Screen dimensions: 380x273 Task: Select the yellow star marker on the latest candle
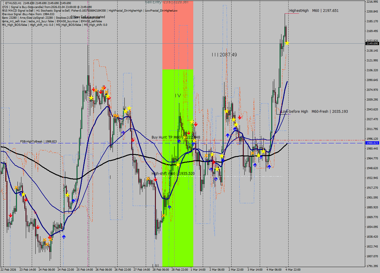(287, 43)
